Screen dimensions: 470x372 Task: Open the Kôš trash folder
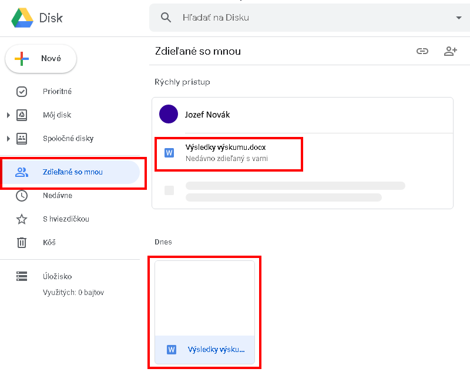49,242
